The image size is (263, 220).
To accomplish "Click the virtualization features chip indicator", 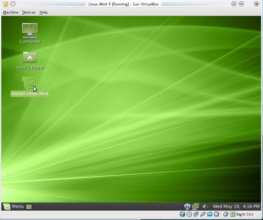I will pos(216,214).
